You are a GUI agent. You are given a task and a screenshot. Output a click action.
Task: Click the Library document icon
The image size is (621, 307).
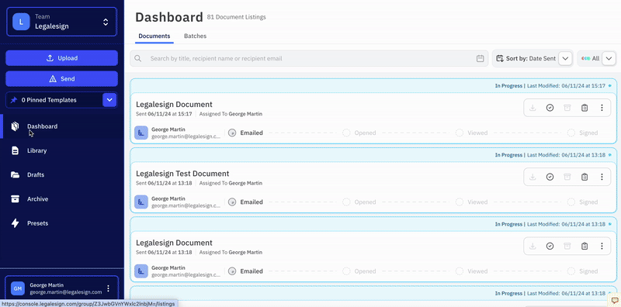(x=15, y=150)
